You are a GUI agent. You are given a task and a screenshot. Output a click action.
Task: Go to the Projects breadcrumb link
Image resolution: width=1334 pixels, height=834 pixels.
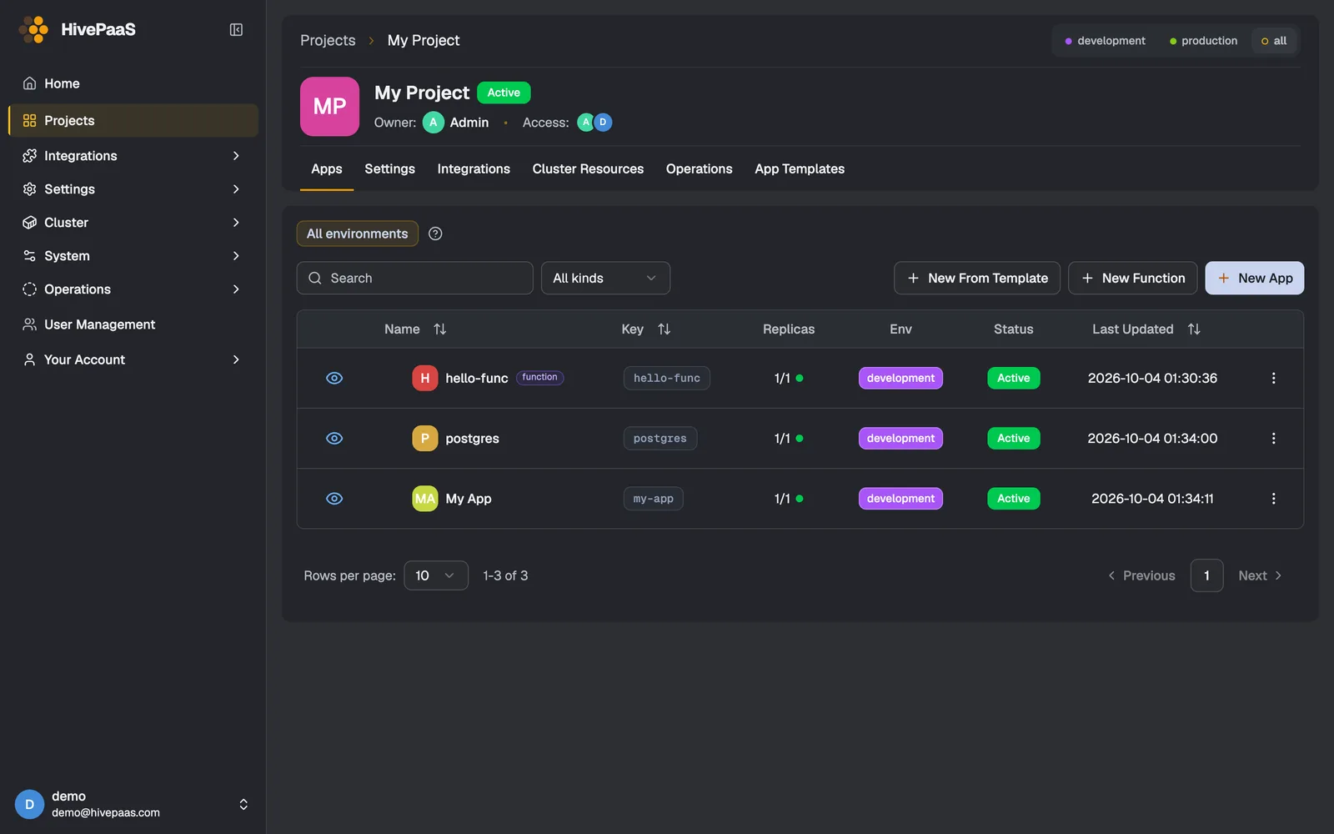pyautogui.click(x=328, y=40)
